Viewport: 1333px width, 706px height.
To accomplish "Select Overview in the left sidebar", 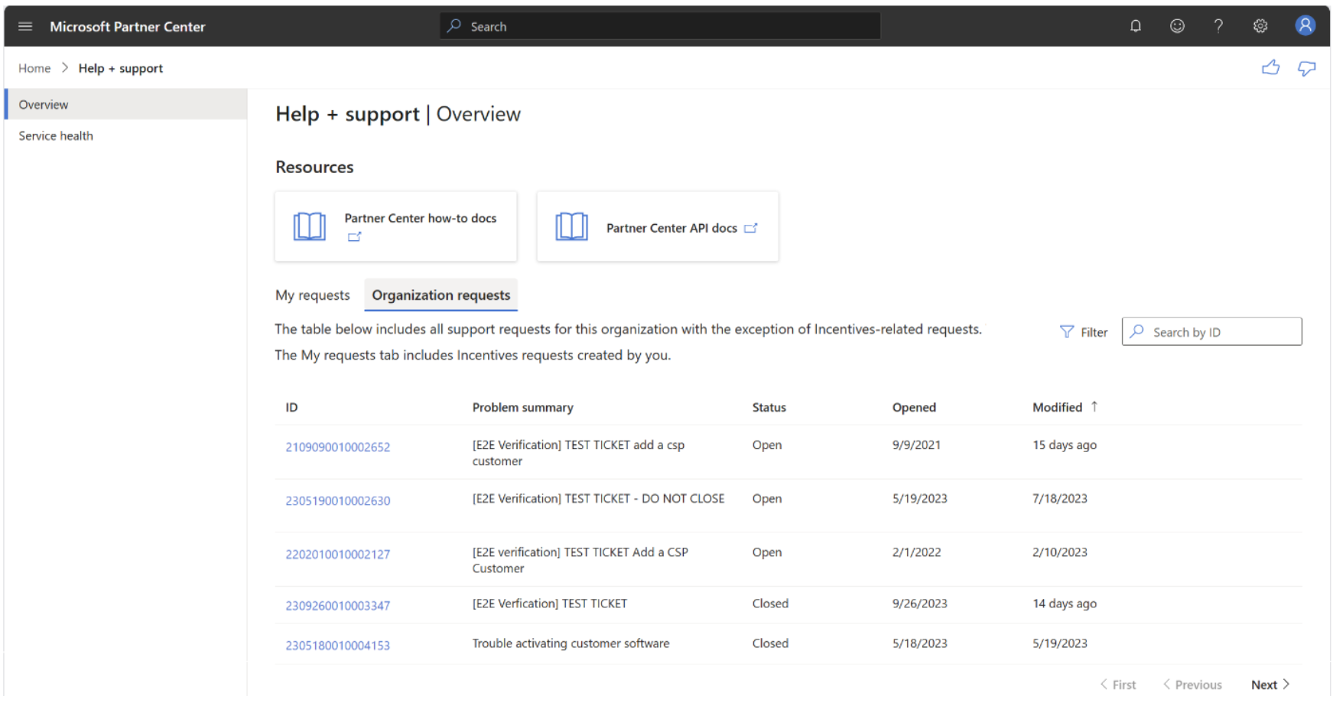I will click(44, 104).
